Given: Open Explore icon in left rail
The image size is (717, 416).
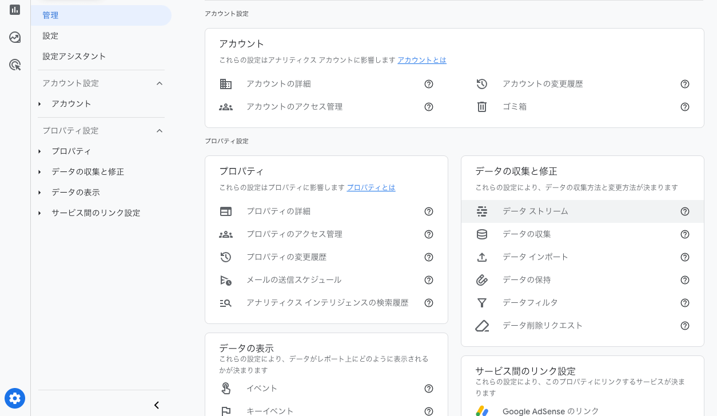Looking at the screenshot, I should click(x=15, y=37).
